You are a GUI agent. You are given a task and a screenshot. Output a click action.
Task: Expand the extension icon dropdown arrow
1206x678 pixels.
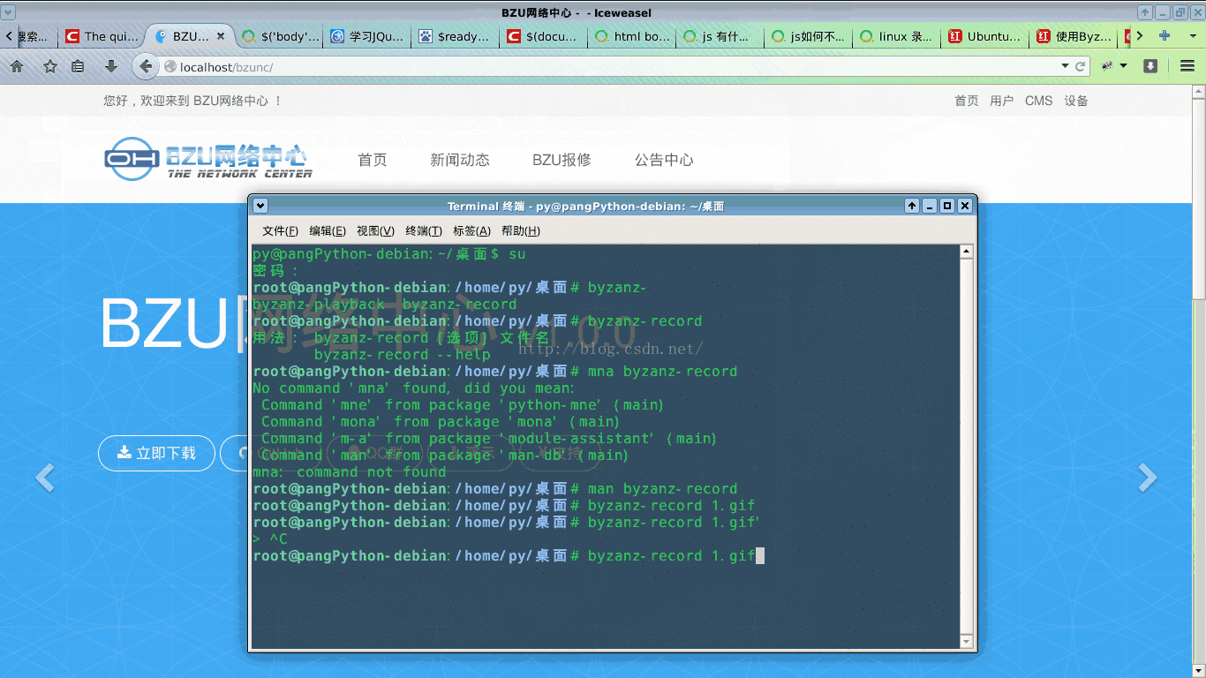click(x=1124, y=66)
